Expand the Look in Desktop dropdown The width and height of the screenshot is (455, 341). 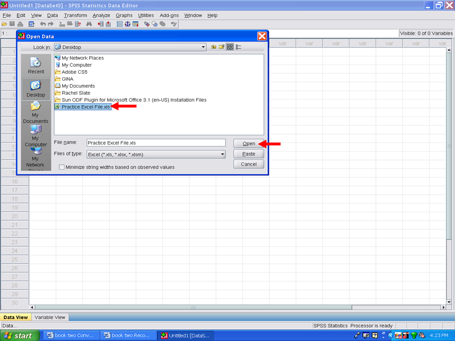pyautogui.click(x=203, y=47)
